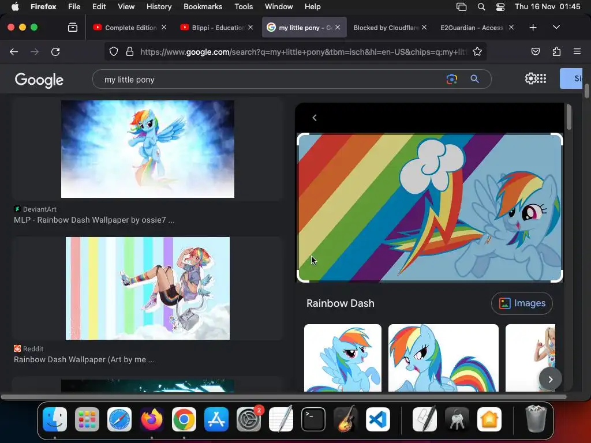Close the E2Guardian tab
Viewport: 591px width, 443px height.
click(x=511, y=27)
